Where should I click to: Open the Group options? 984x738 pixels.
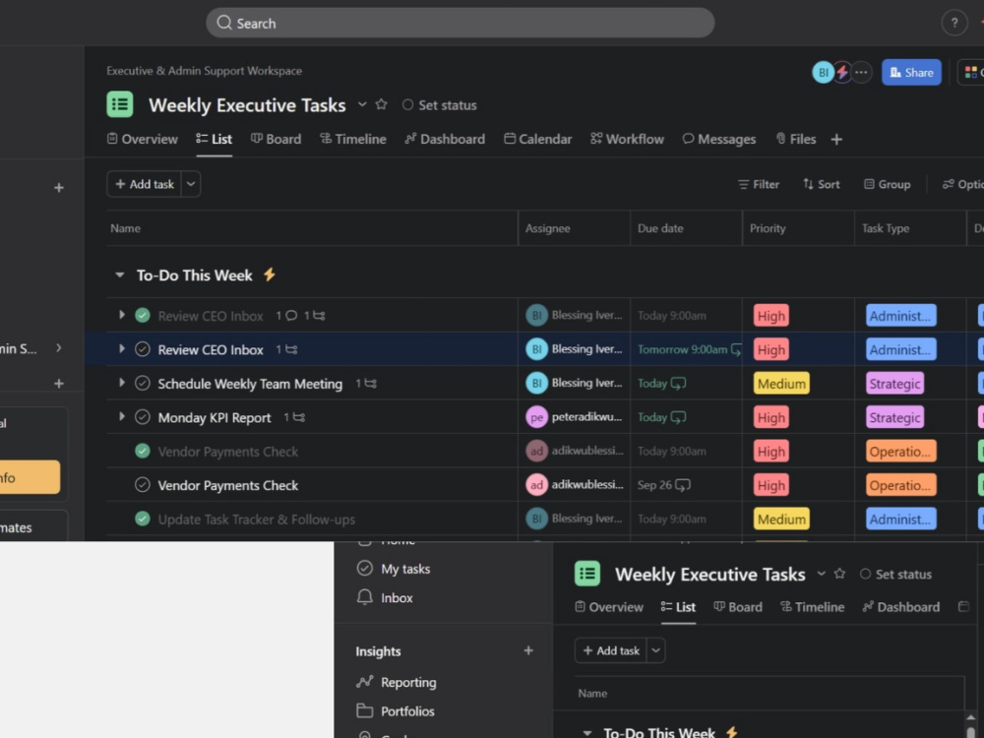[888, 185]
